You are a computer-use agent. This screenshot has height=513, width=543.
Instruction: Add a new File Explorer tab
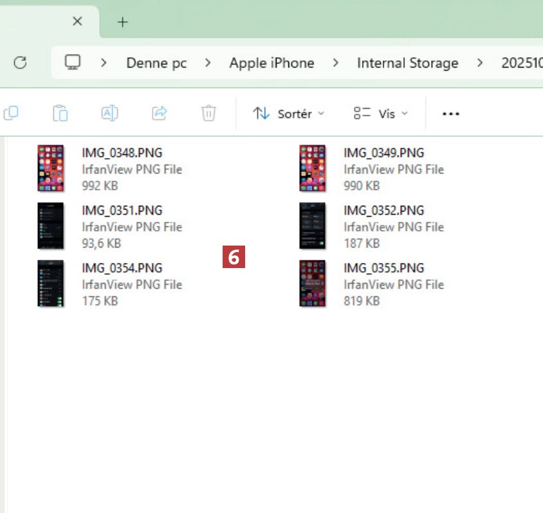123,22
